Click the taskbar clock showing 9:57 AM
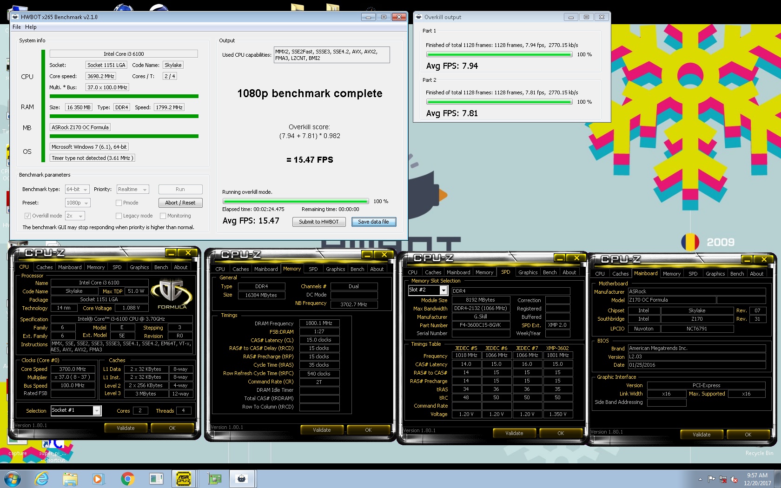Image resolution: width=781 pixels, height=488 pixels. coord(757,479)
